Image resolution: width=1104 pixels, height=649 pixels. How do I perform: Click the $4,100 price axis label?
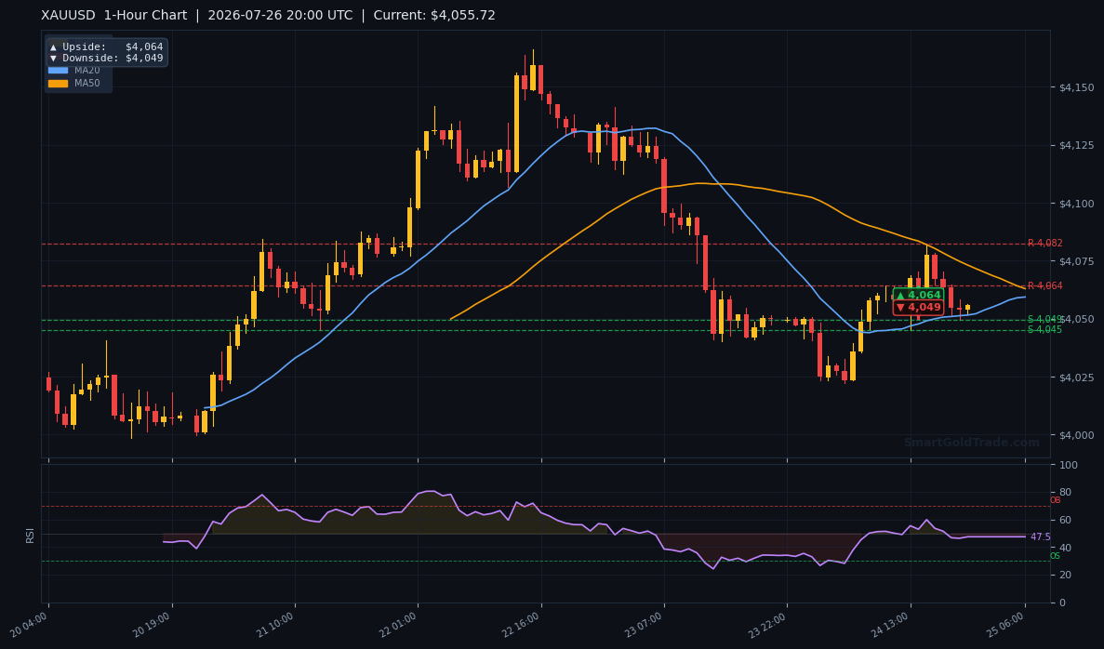[x=1076, y=204]
